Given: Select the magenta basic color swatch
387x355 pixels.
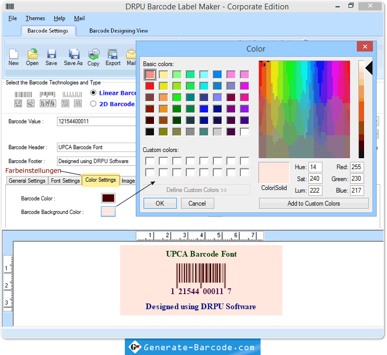Looking at the screenshot, I should pos(244,86).
